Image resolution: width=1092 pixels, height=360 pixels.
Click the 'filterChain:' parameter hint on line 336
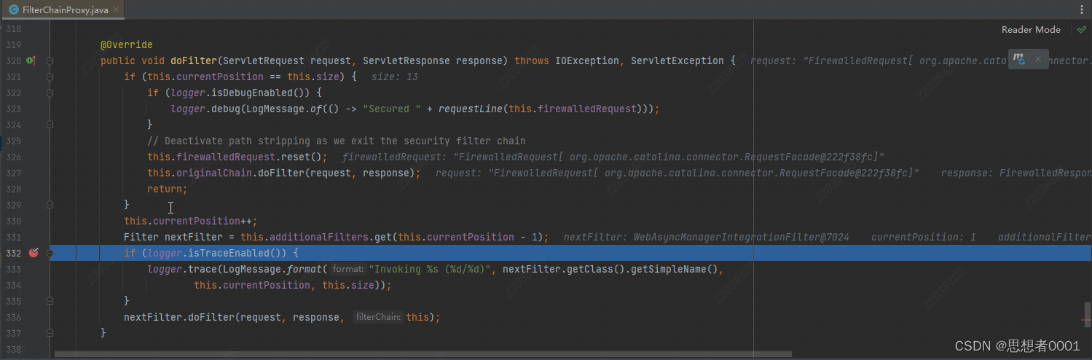click(x=378, y=317)
